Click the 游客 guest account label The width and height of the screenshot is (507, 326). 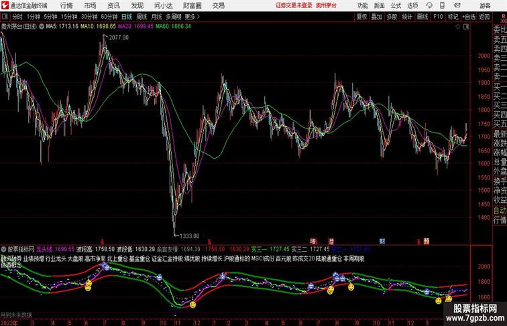coord(485,5)
